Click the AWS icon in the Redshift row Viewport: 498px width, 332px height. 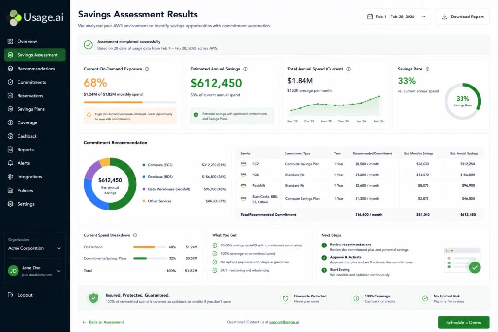pyautogui.click(x=244, y=185)
